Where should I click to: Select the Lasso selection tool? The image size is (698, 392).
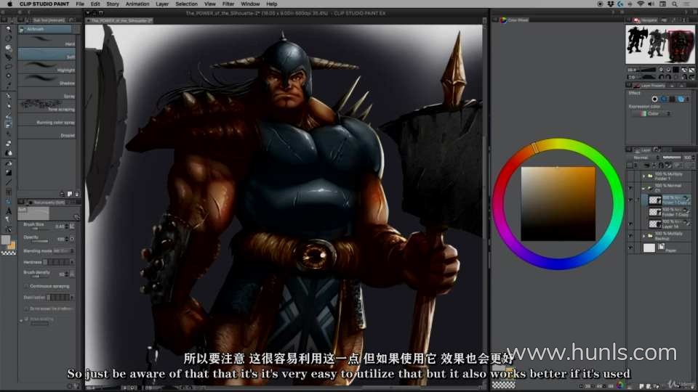click(8, 67)
